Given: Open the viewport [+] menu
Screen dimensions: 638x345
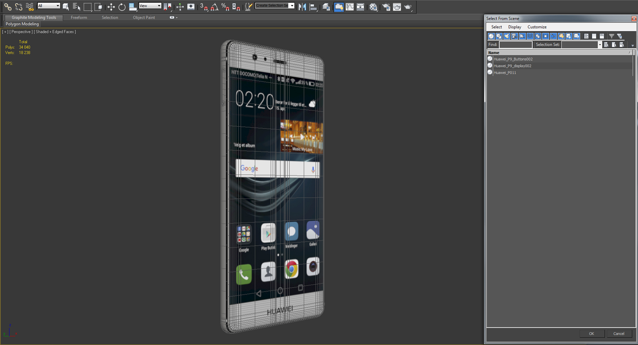Looking at the screenshot, I should coord(5,32).
